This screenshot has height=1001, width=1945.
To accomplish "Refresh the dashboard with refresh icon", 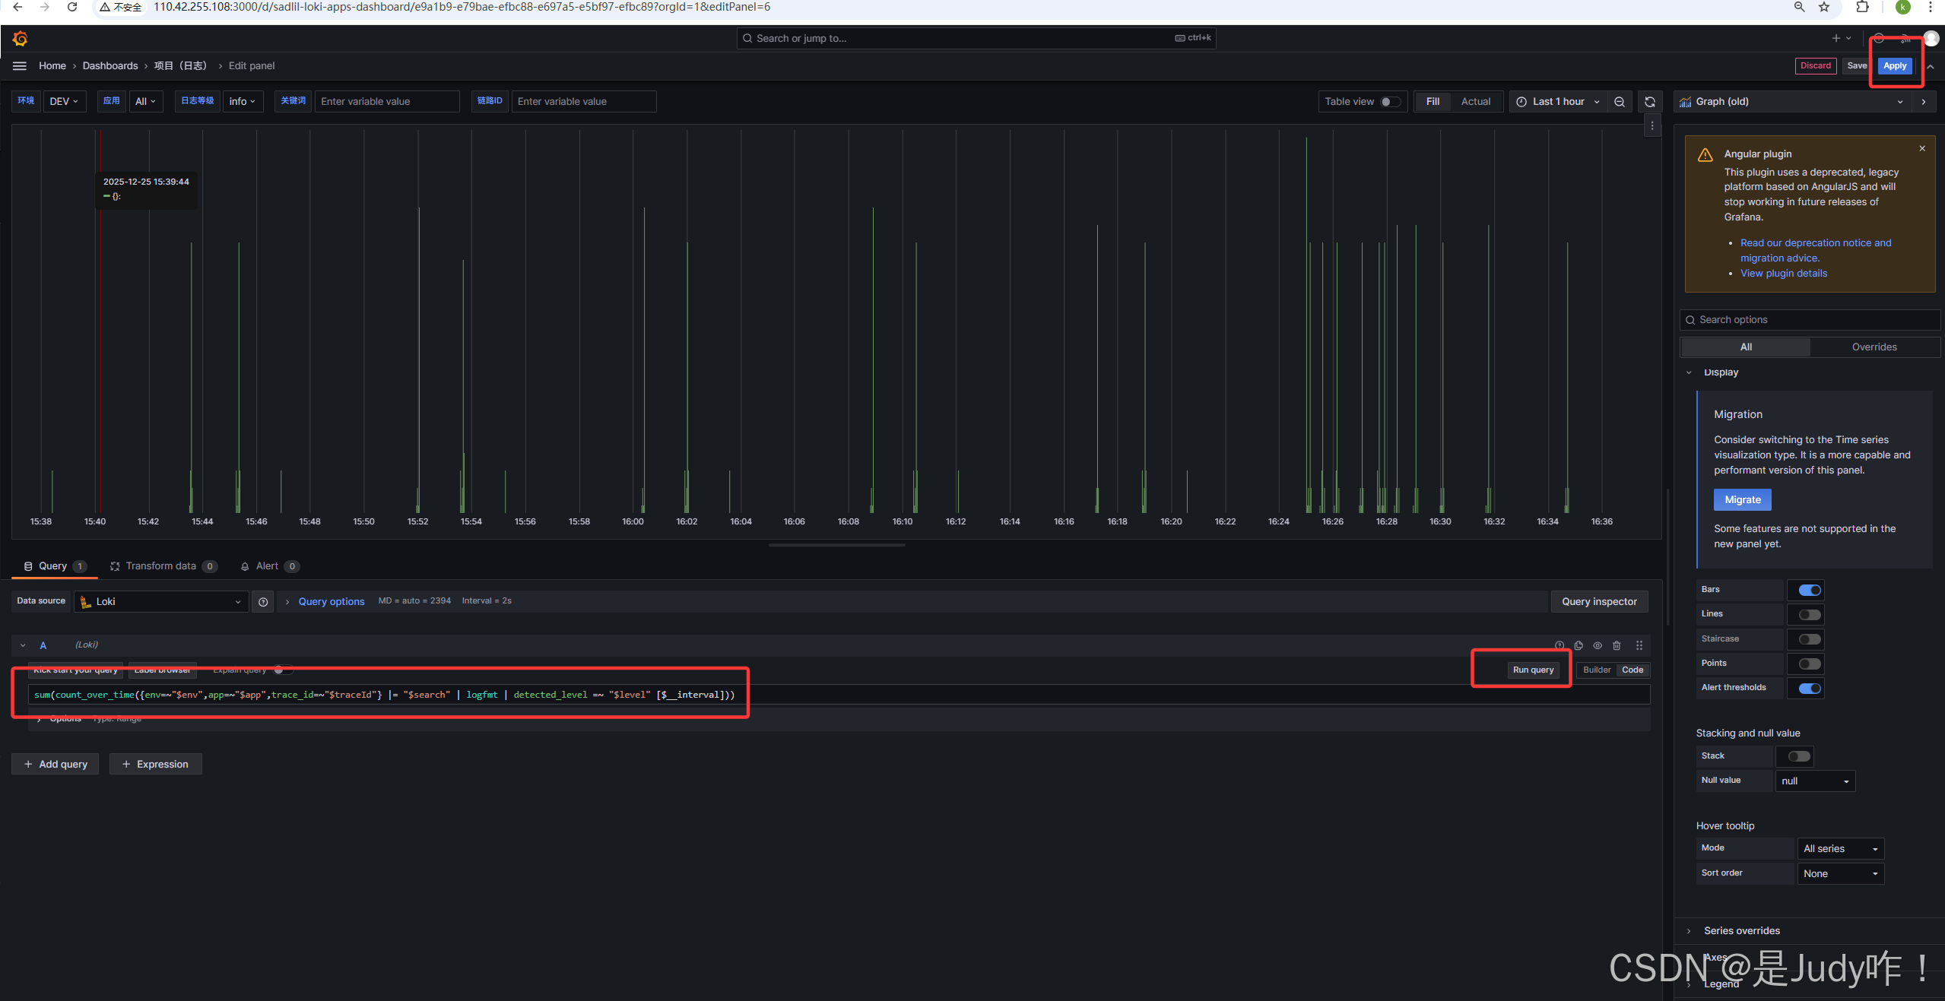I will tap(1650, 102).
